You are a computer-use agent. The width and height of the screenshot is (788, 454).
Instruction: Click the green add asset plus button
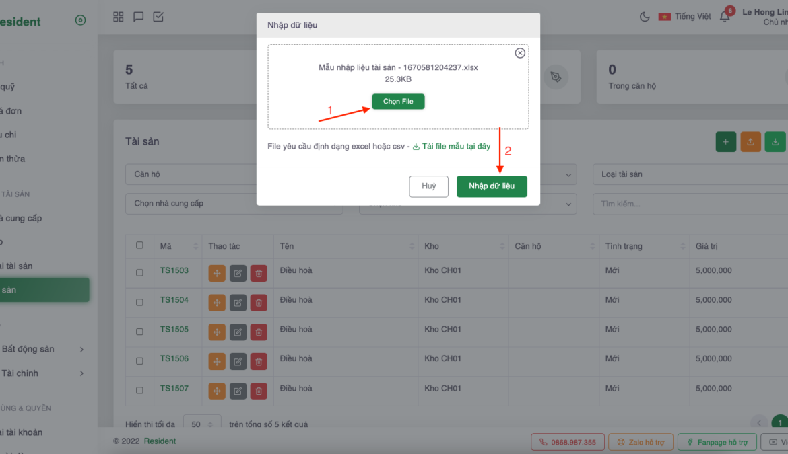coord(725,142)
